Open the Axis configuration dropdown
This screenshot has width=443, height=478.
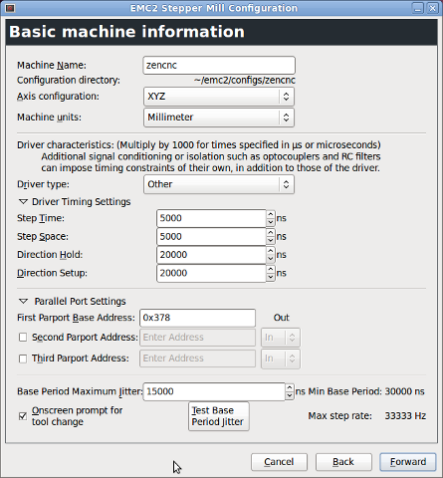click(x=219, y=97)
